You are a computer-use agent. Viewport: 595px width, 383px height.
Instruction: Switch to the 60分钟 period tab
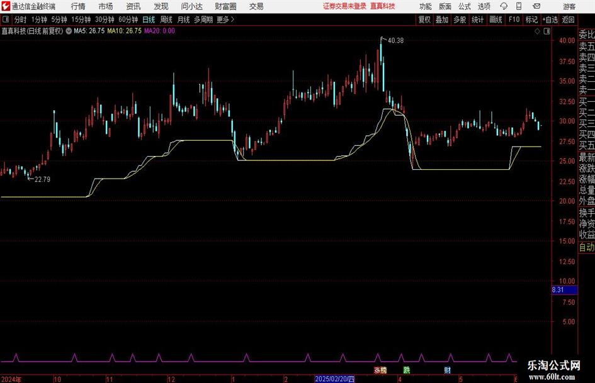128,19
